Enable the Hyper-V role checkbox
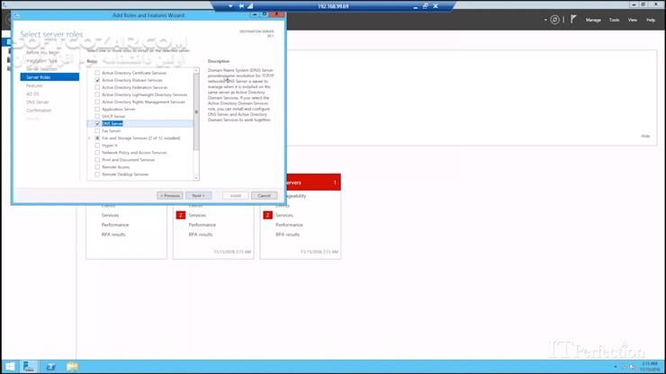This screenshot has height=374, width=666. click(97, 145)
